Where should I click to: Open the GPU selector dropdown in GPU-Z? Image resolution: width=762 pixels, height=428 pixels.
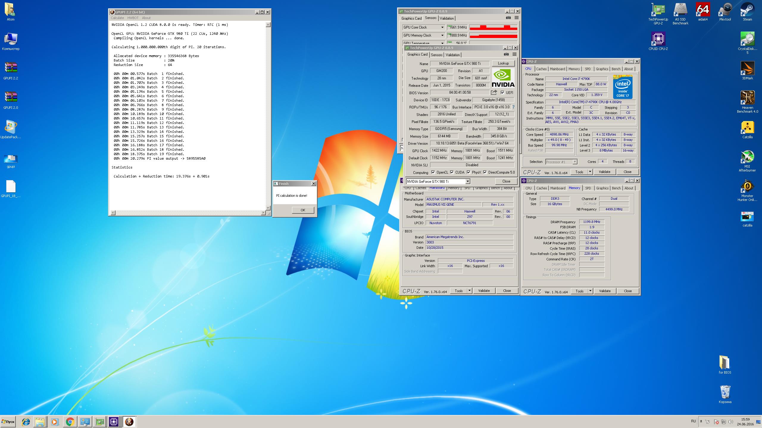pos(467,181)
